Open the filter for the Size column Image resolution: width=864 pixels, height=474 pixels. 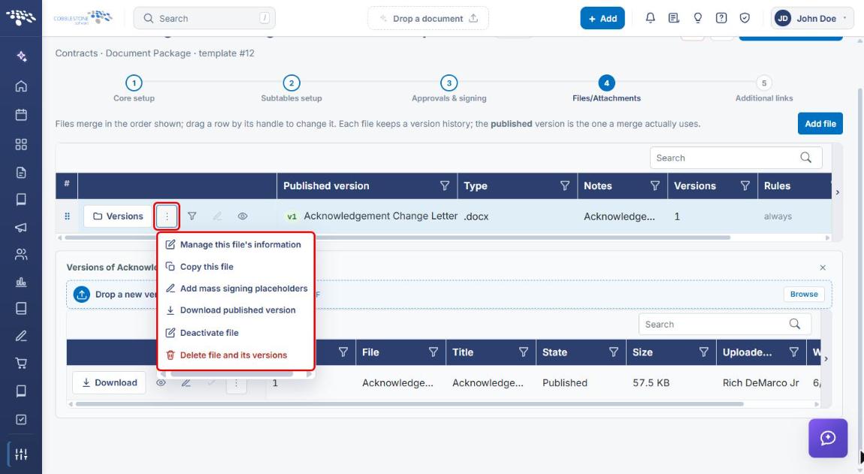coord(704,352)
